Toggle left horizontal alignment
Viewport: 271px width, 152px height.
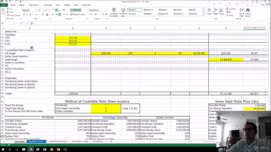click(53, 14)
